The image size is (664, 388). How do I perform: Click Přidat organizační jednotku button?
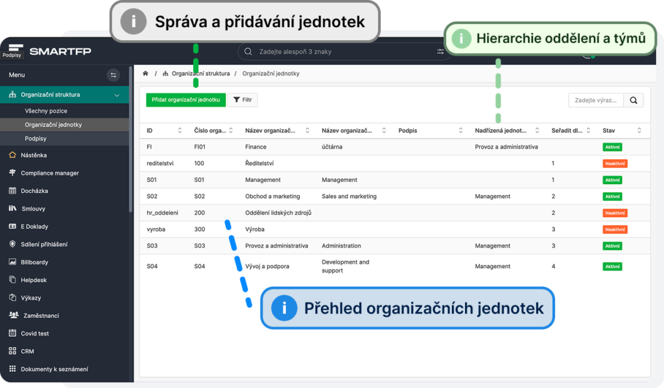(186, 100)
